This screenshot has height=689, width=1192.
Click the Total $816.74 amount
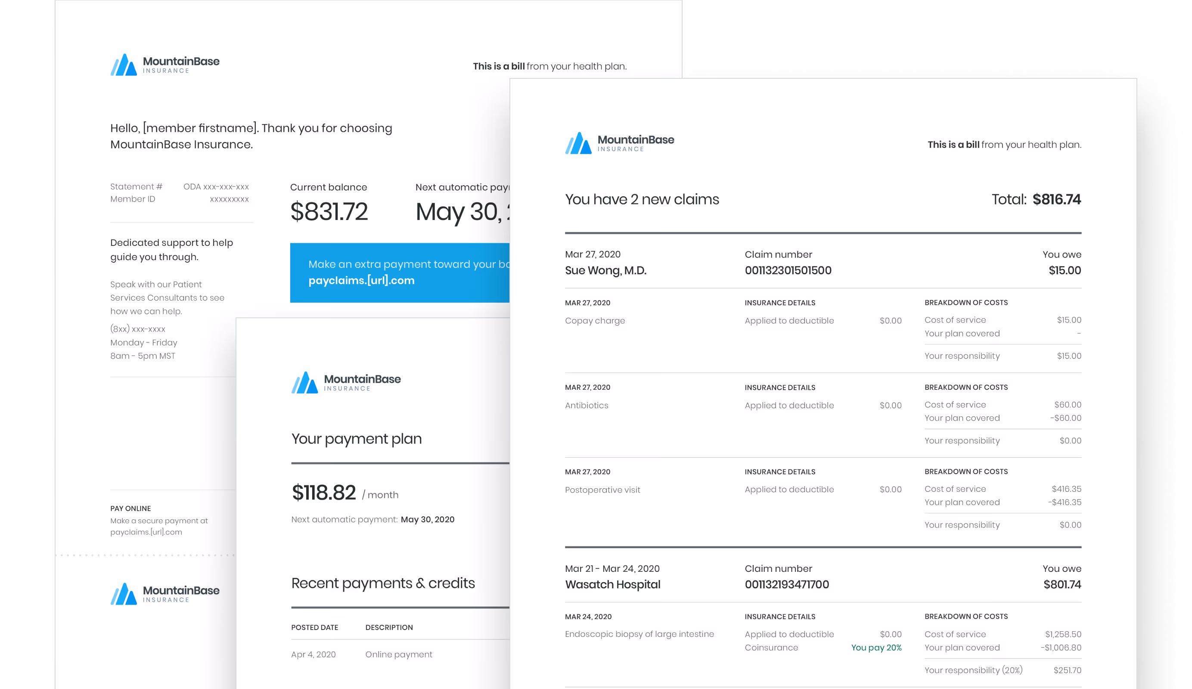pos(1057,199)
